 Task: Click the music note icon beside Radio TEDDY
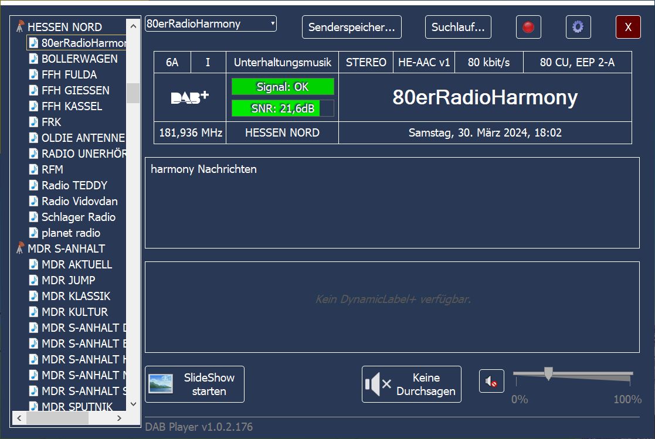pos(34,185)
